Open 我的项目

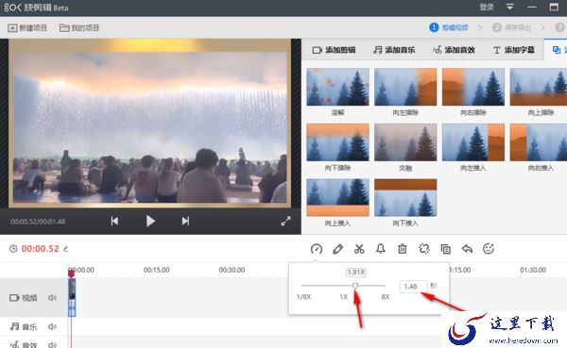click(x=79, y=27)
